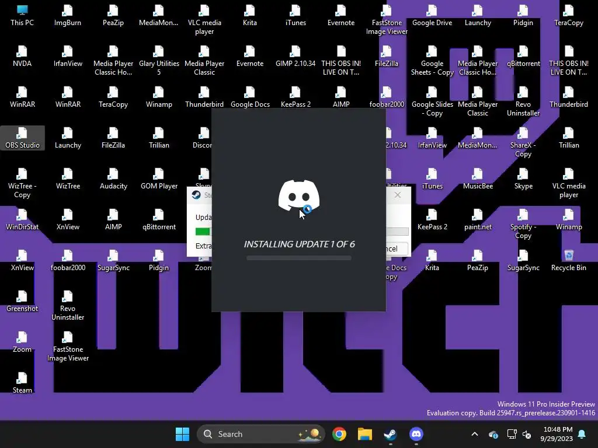Open Google Chrome from the taskbar

point(339,434)
